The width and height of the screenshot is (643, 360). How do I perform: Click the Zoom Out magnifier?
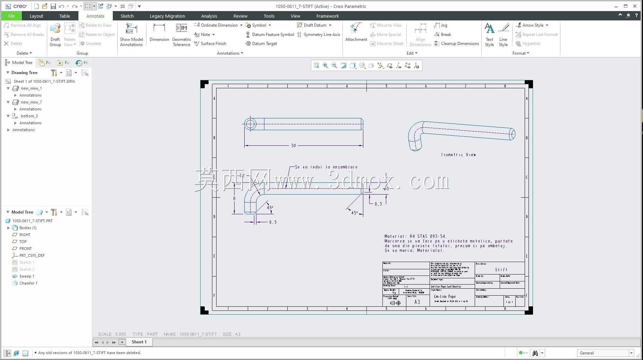point(335,65)
